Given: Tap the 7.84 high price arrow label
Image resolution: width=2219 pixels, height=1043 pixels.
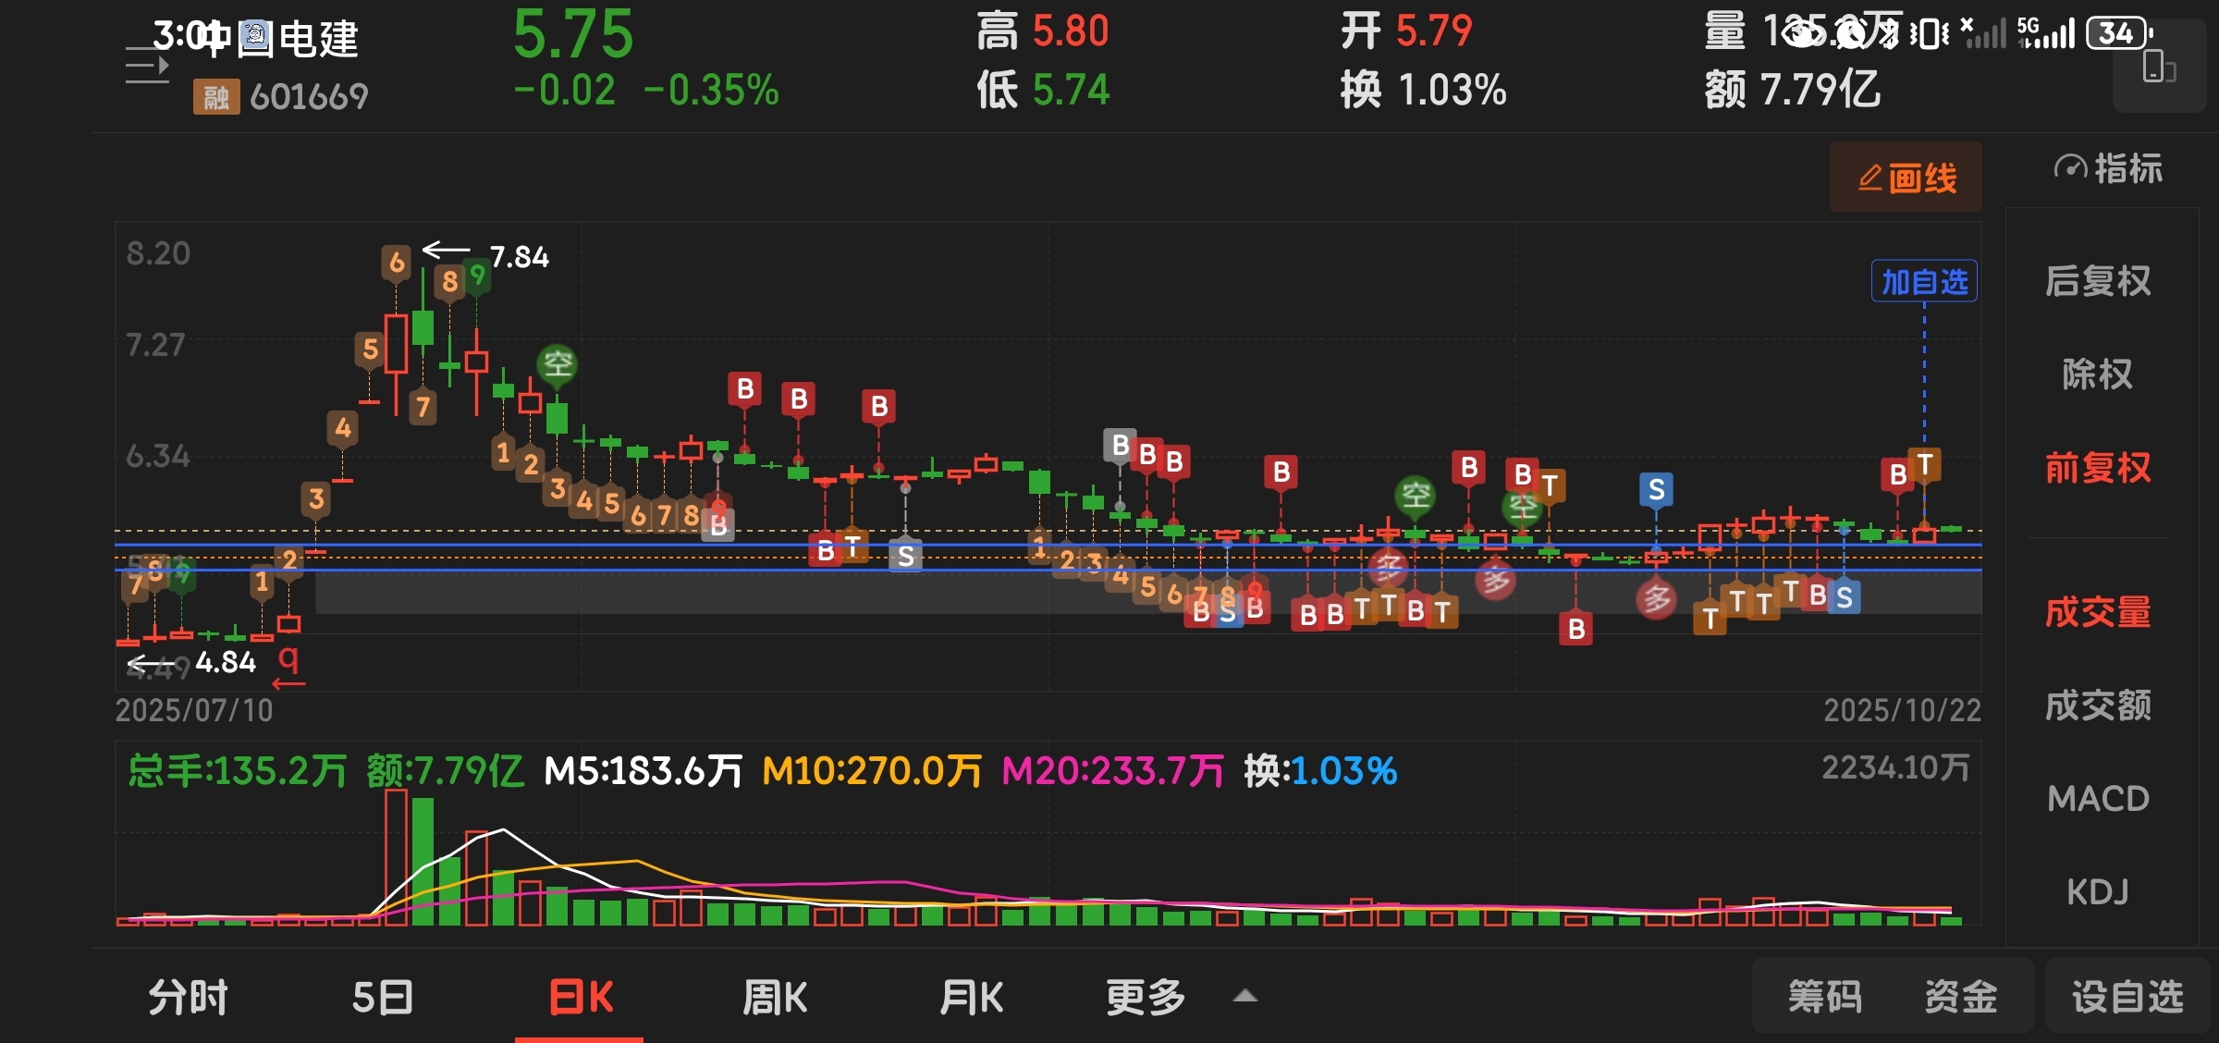Looking at the screenshot, I should pos(518,256).
